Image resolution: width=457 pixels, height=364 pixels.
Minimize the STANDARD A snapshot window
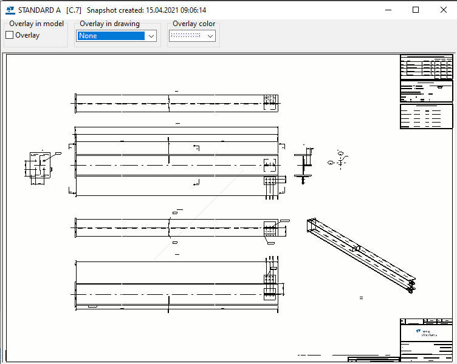point(388,10)
